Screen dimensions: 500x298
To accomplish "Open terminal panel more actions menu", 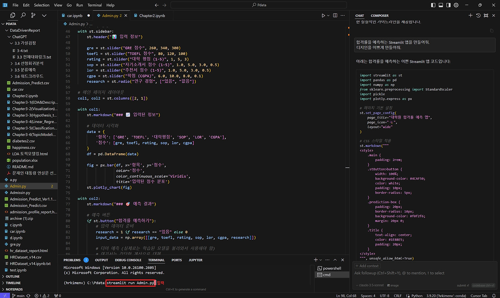I will pos(328,260).
